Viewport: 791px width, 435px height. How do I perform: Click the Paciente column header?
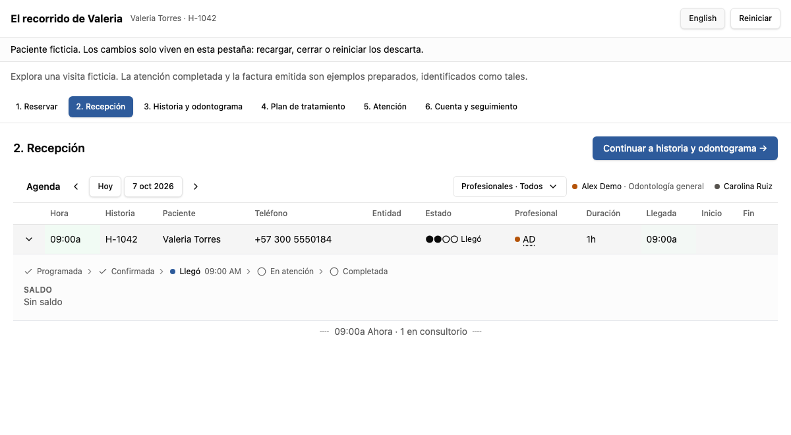(179, 214)
